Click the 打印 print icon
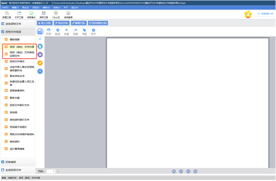This screenshot has width=276, height=181. click(x=49, y=32)
